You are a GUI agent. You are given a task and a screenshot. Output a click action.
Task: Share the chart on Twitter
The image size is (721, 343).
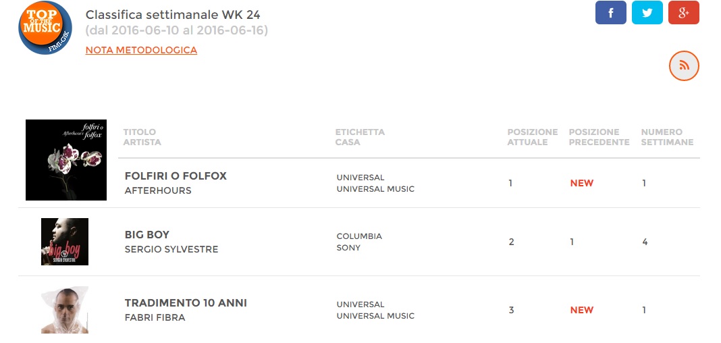[647, 12]
